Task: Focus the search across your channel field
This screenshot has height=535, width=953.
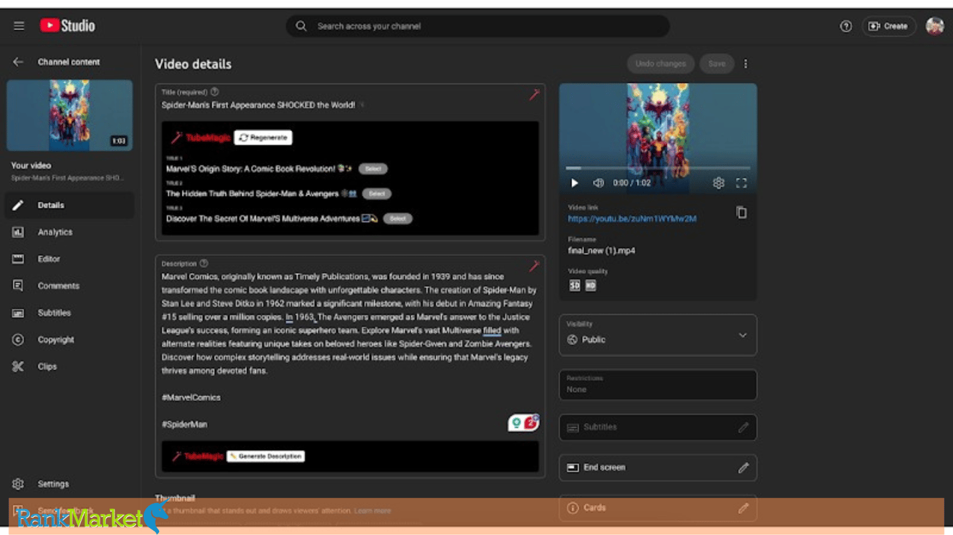Action: click(x=478, y=26)
